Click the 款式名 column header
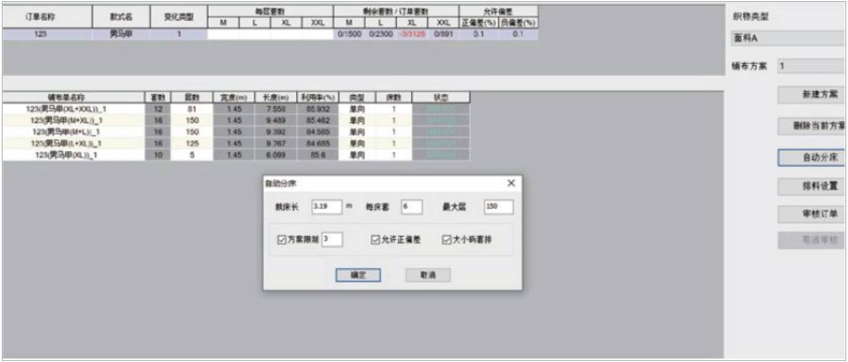 121,17
